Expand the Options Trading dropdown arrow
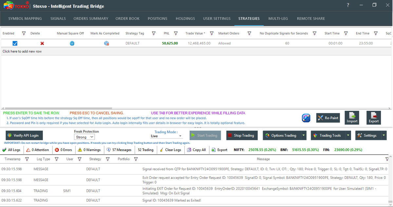This screenshot has width=393, height=207. pyautogui.click(x=304, y=135)
